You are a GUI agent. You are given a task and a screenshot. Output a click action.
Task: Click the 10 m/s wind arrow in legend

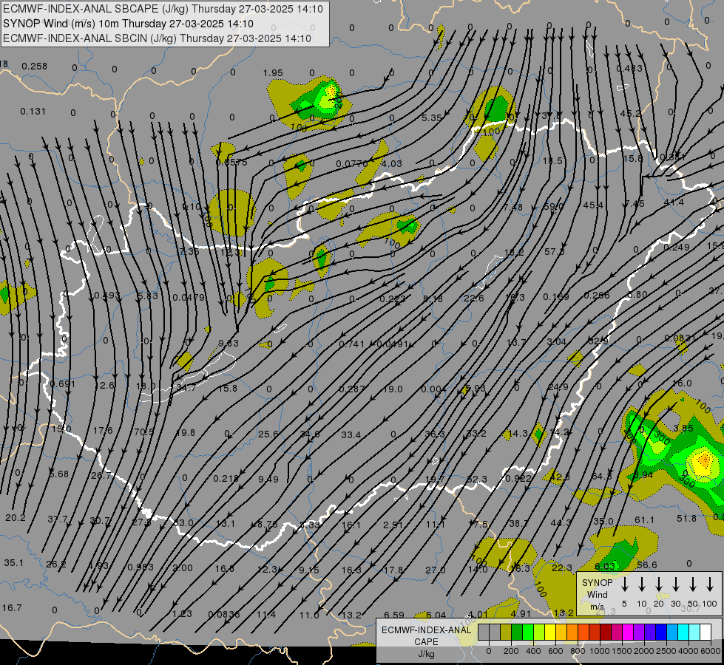(642, 584)
